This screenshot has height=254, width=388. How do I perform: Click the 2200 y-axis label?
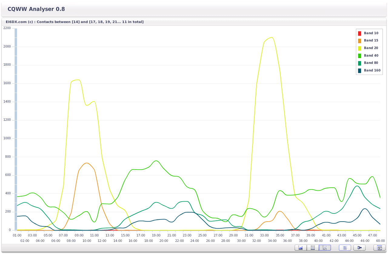click(x=7, y=28)
